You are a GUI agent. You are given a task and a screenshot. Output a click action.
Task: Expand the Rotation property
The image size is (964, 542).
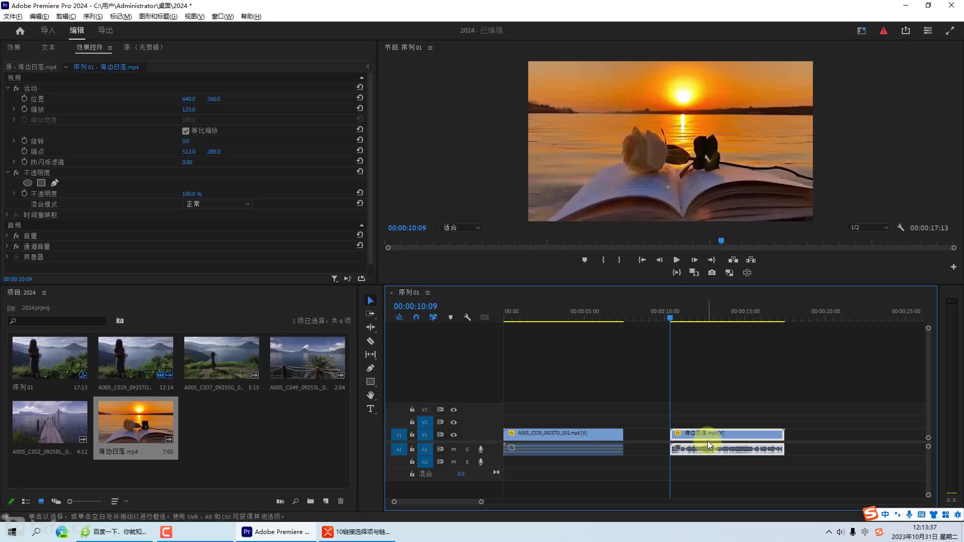point(14,141)
